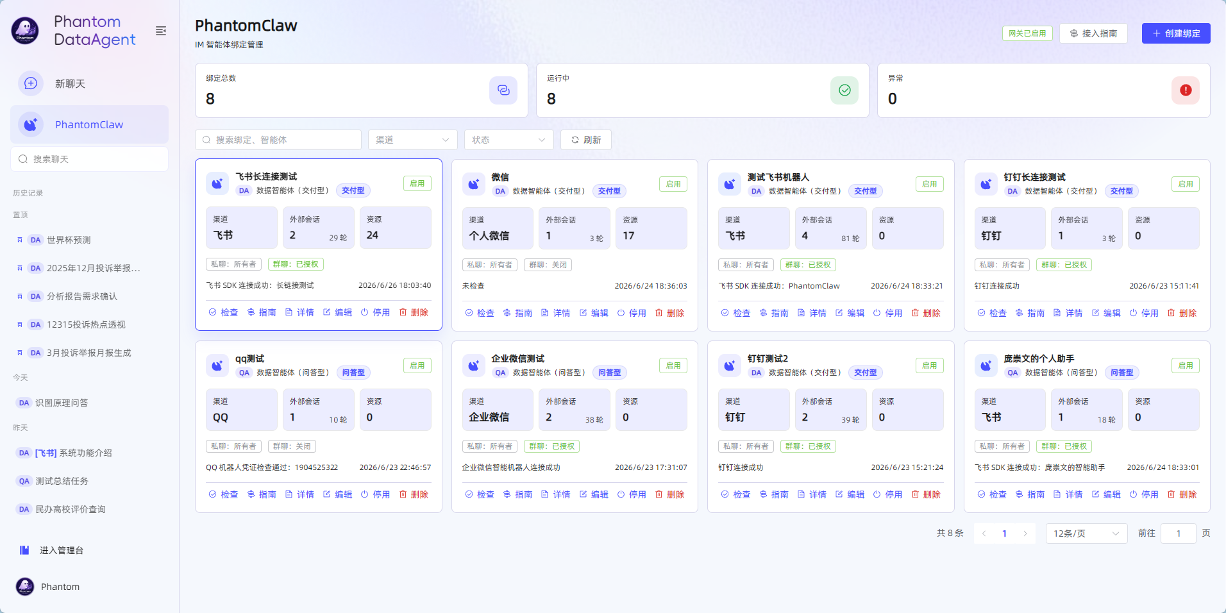Disable the 钉钉测试2 binding via 停用

coord(887,494)
